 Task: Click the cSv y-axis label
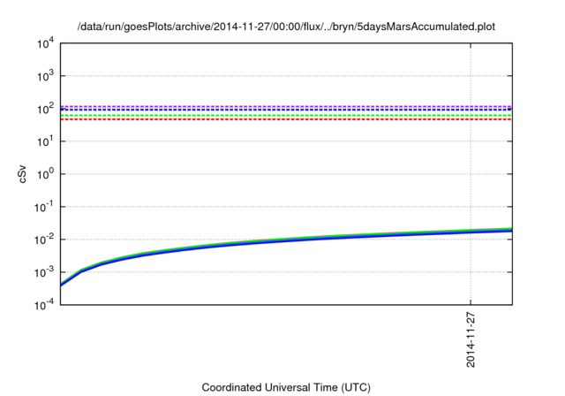tap(22, 174)
